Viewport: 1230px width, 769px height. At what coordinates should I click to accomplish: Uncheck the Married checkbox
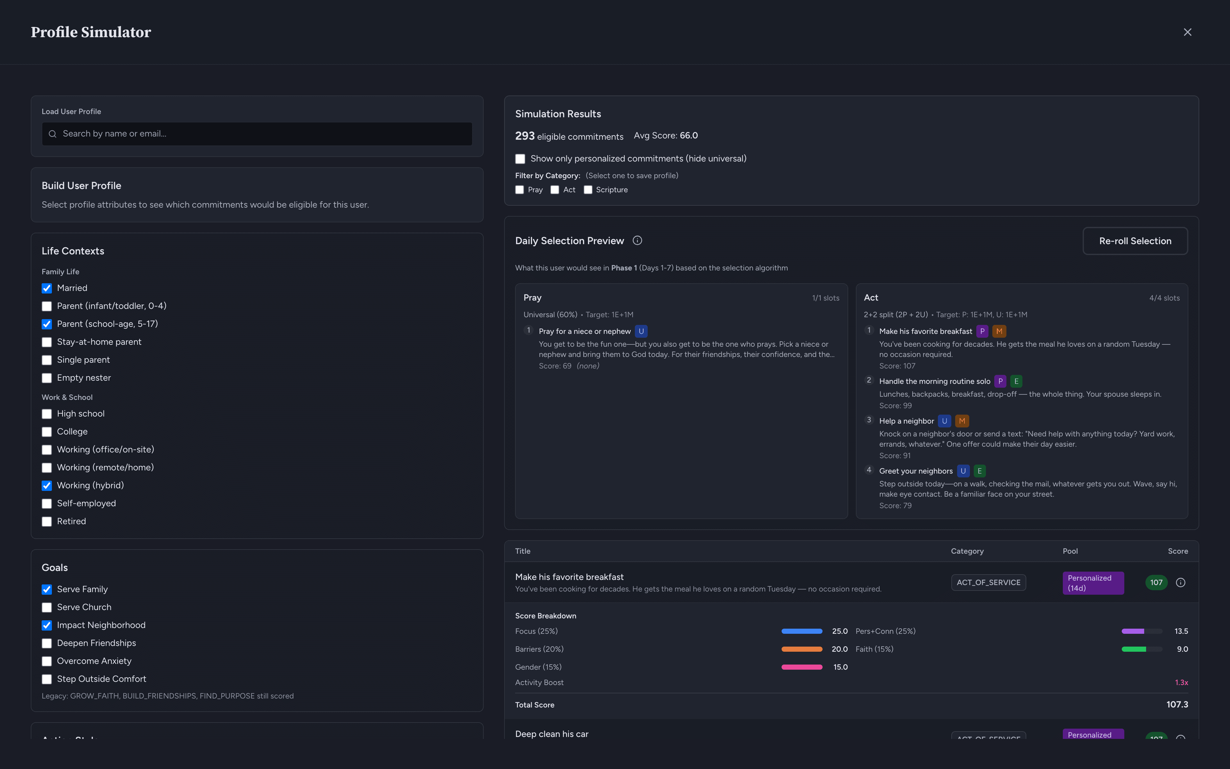47,288
